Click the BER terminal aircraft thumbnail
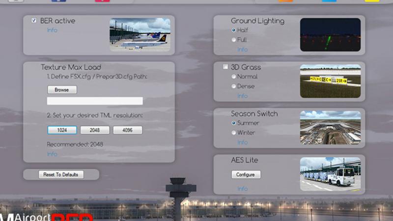 pyautogui.click(x=140, y=34)
